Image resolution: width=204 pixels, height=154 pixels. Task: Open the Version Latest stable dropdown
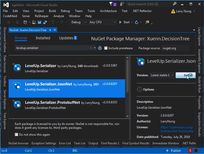pyautogui.click(x=162, y=75)
